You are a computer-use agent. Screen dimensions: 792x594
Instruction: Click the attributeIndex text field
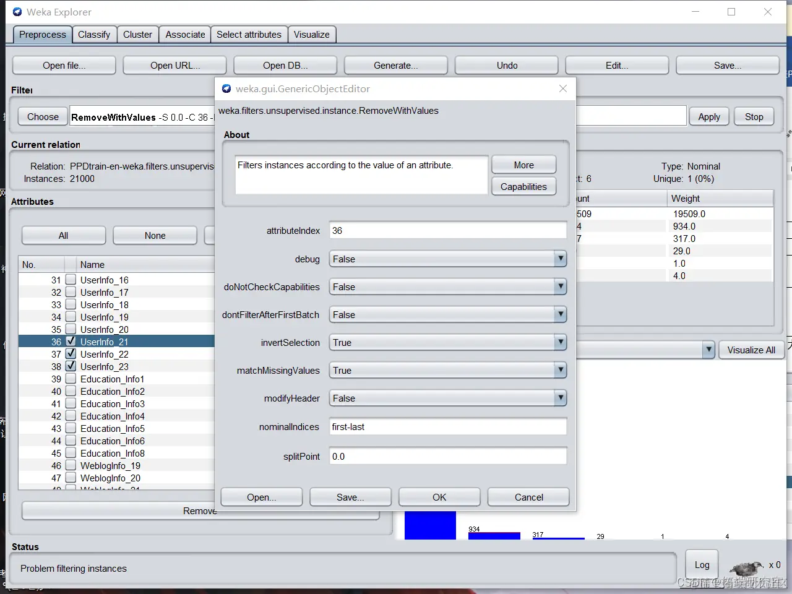pos(448,230)
